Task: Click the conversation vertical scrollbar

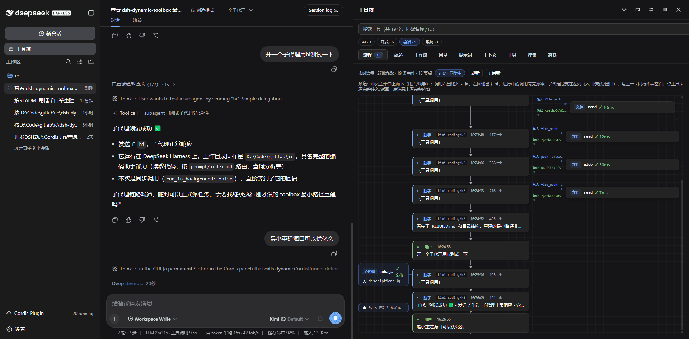Action: [352, 280]
